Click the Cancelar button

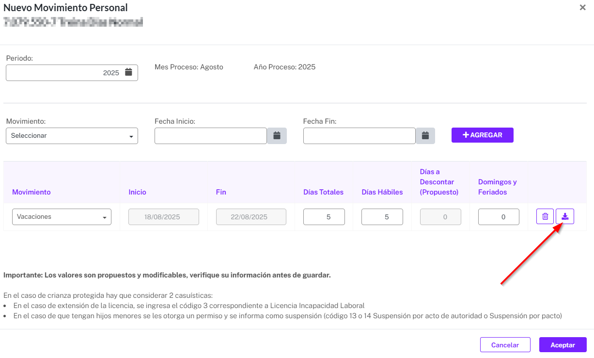505,345
